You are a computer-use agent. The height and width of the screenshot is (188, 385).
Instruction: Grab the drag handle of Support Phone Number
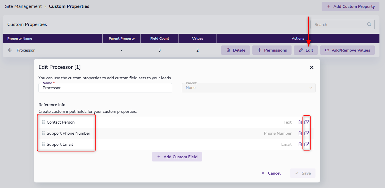click(x=43, y=133)
